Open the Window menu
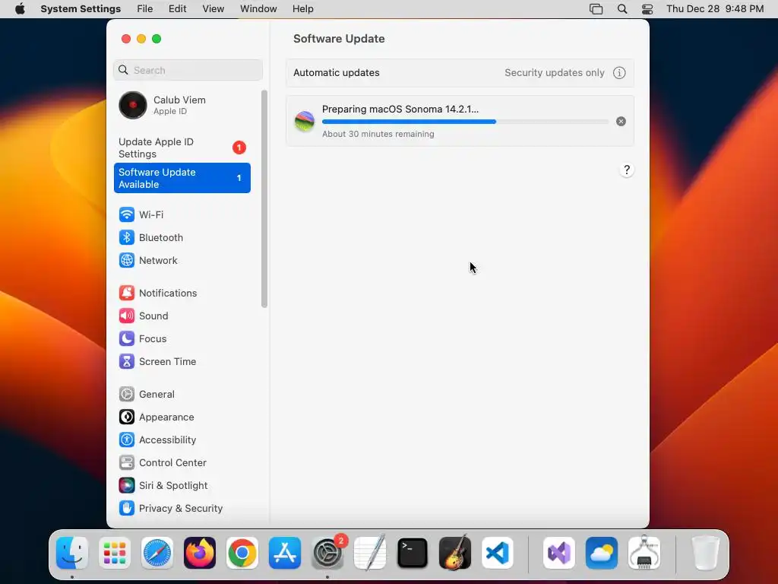Image resolution: width=778 pixels, height=584 pixels. [x=258, y=9]
